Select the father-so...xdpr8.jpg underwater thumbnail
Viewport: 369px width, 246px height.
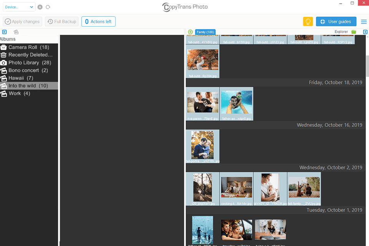(x=236, y=104)
